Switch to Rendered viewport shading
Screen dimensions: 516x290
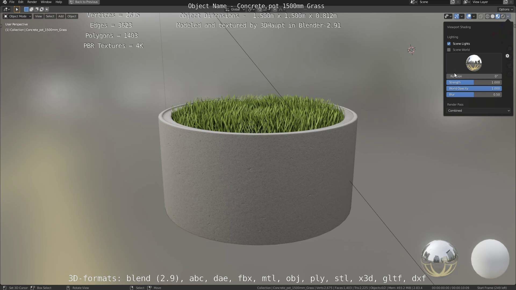[x=503, y=16]
